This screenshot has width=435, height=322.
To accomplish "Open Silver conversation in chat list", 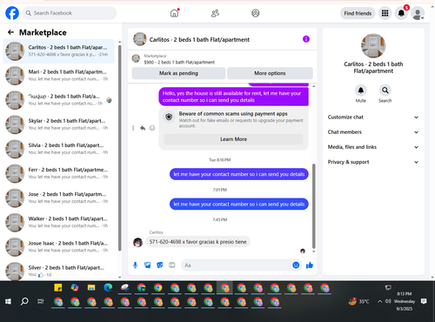I will (x=59, y=271).
